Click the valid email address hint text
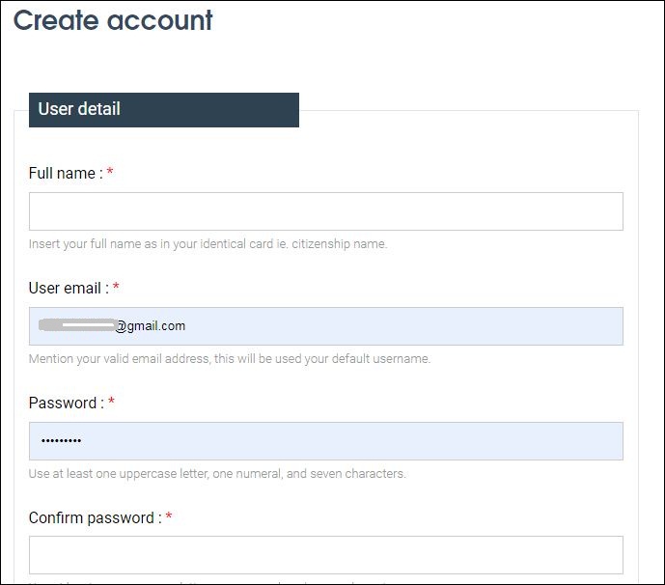Viewport: 665px width, 585px height. click(230, 359)
